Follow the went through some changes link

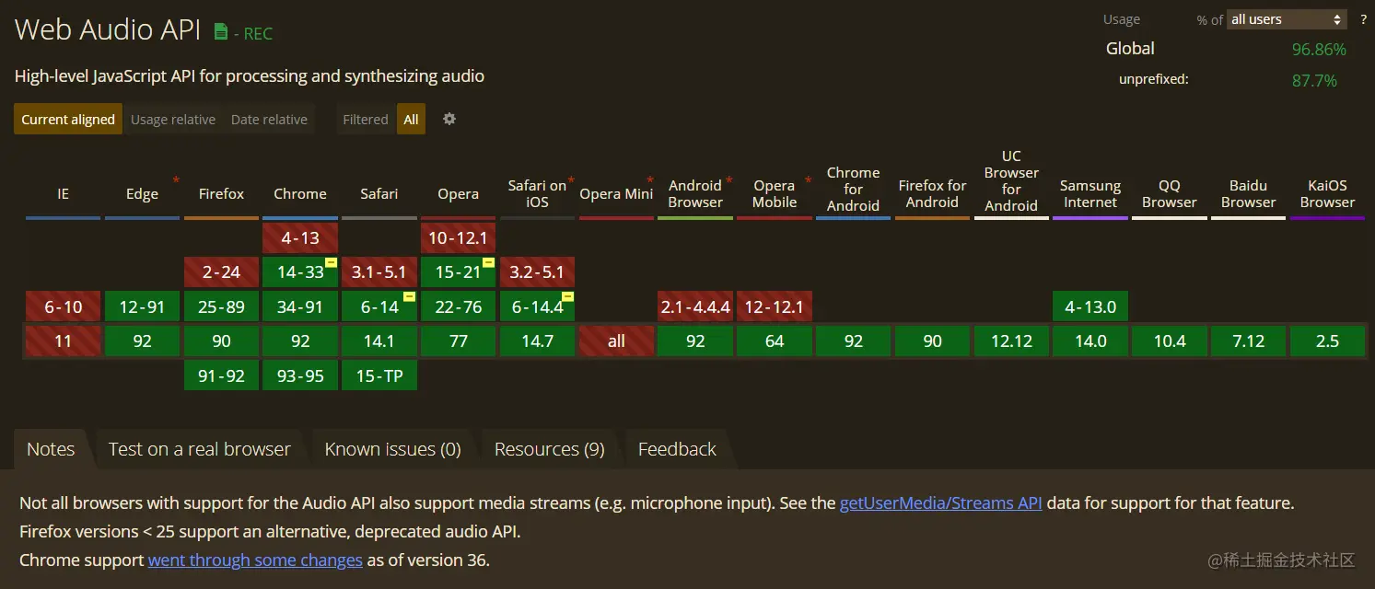(x=255, y=560)
